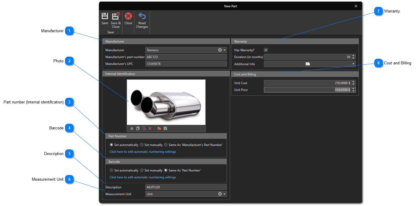Click the Reset Changes arrow icon
416x206 pixels.
[142, 16]
